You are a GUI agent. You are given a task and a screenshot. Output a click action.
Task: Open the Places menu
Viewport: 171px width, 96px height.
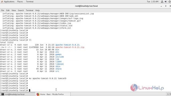click(20, 2)
